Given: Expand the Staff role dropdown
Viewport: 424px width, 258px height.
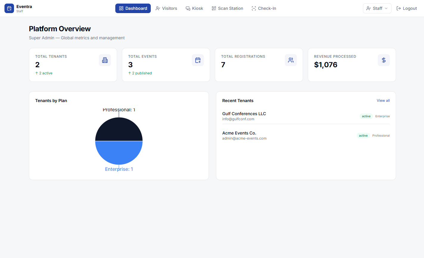Looking at the screenshot, I should tap(377, 8).
